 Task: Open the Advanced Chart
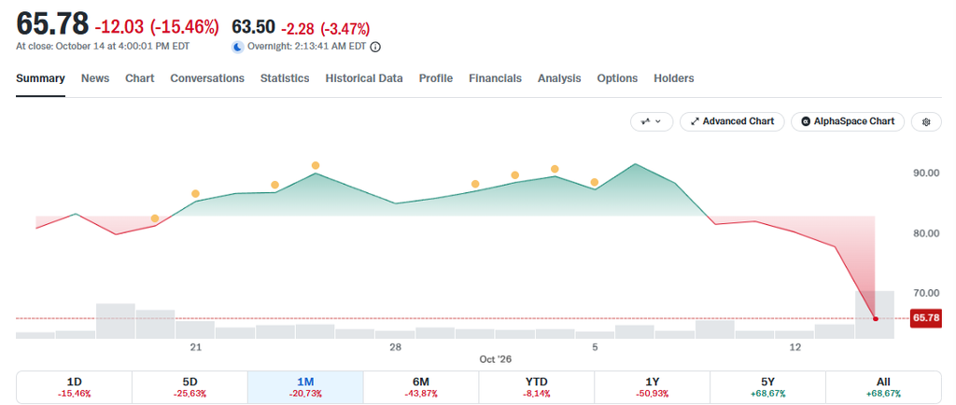point(732,122)
